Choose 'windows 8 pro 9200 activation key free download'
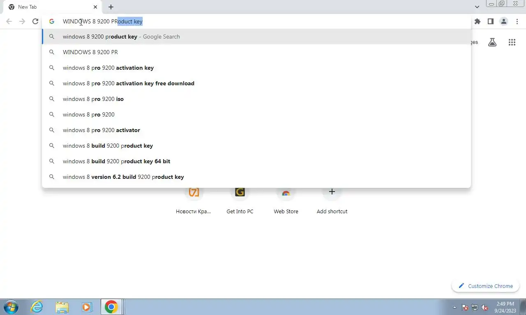Image resolution: width=526 pixels, height=315 pixels. (x=256, y=83)
